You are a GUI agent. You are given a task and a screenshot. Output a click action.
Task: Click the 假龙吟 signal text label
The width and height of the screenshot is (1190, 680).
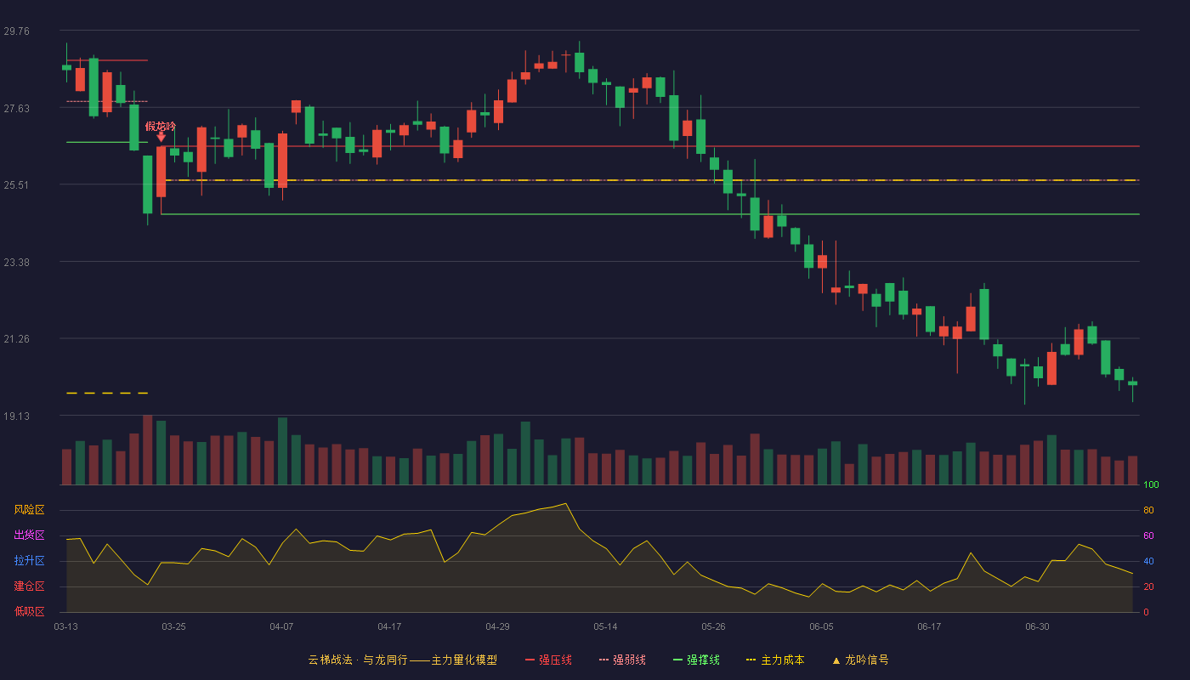[161, 126]
